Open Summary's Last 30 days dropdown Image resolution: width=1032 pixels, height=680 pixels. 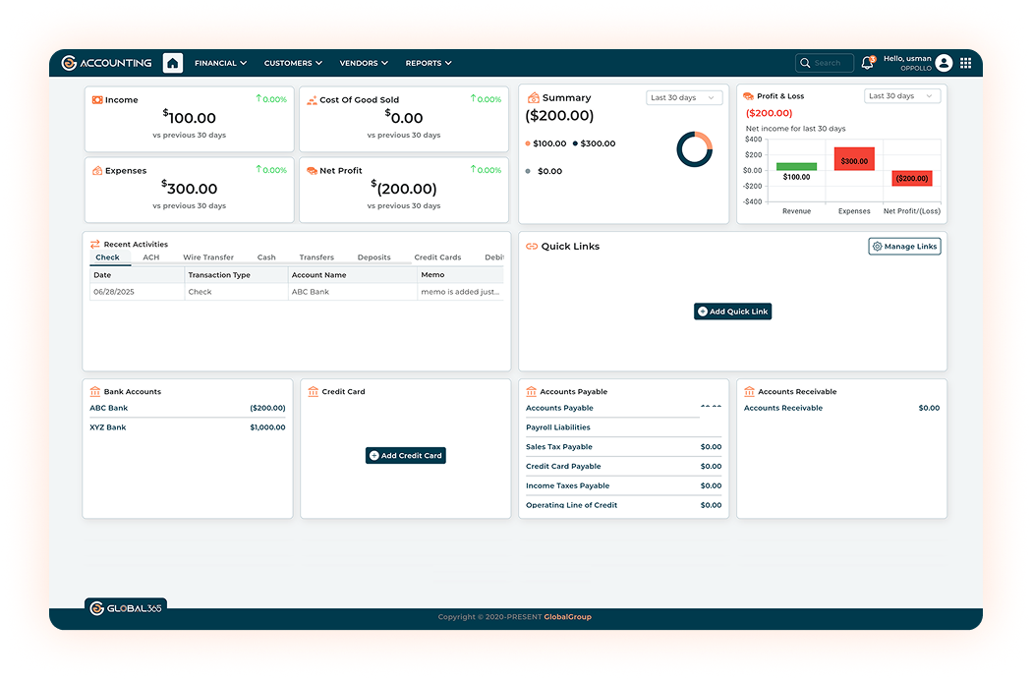coord(684,98)
